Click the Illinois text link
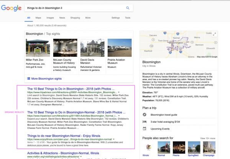230x159 pixels. click(146, 155)
